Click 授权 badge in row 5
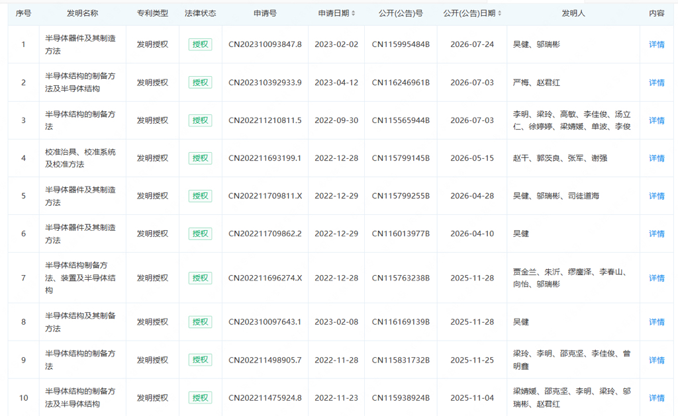The width and height of the screenshot is (678, 416). pos(200,196)
